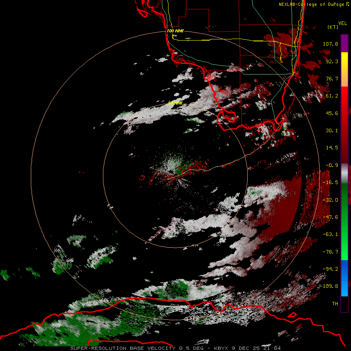Click the VEL legend title
This screenshot has width=351, height=351.
[342, 23]
